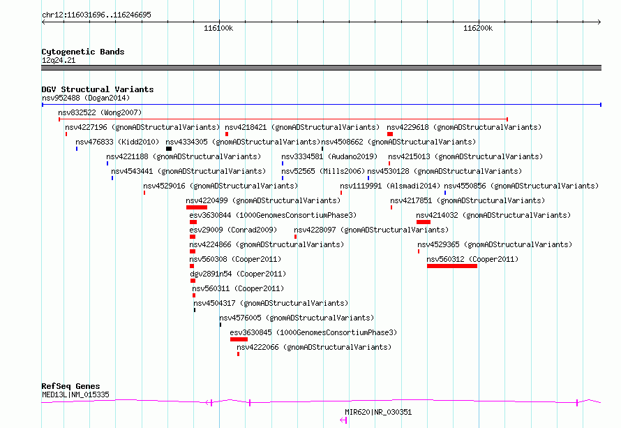Viewport: 621px width, 428px height.
Task: Select nsv4224866 variant label
Action: 267,244
